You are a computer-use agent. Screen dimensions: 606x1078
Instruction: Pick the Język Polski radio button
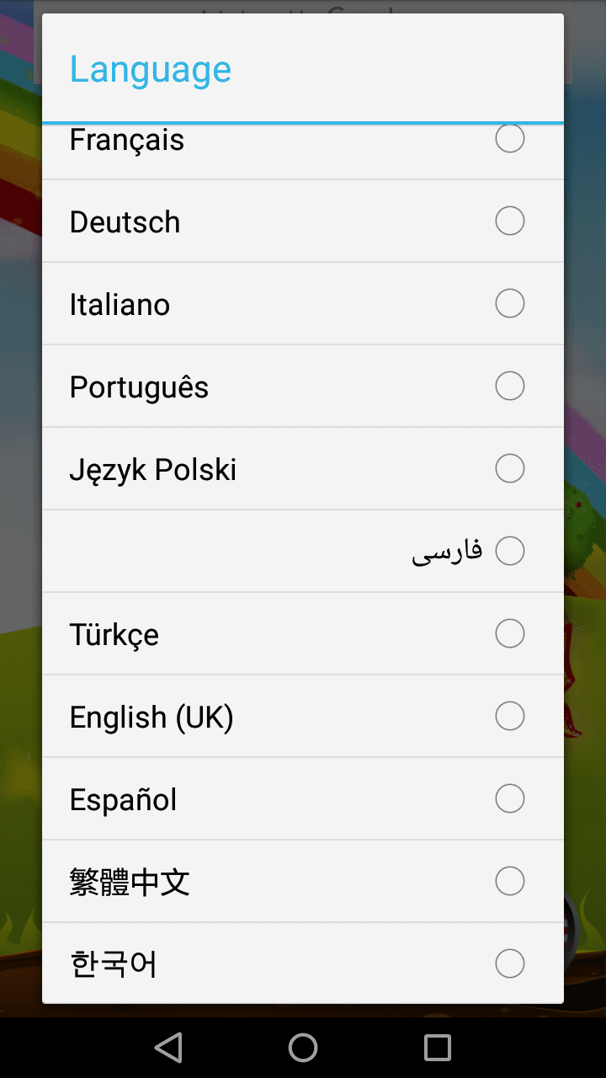click(x=510, y=468)
